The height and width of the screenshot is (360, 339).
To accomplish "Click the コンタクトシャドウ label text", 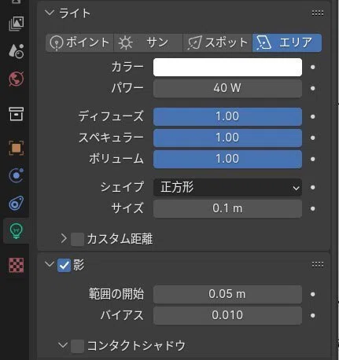I will point(136,346).
